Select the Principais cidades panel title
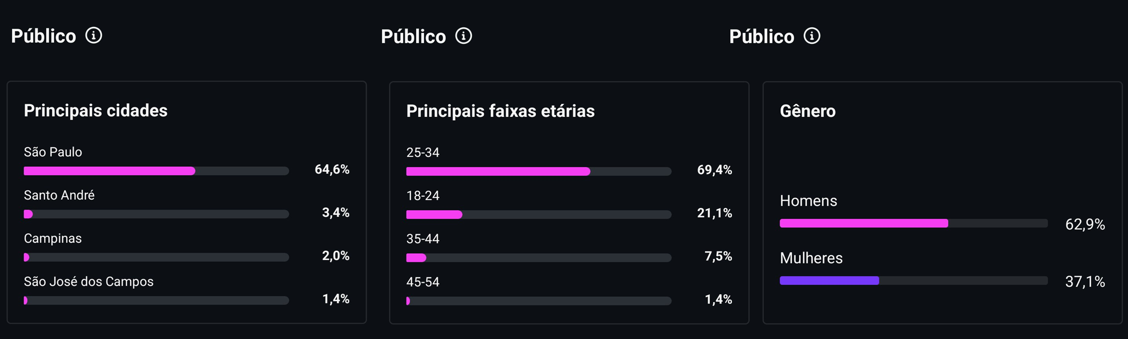1128x339 pixels. [x=95, y=111]
